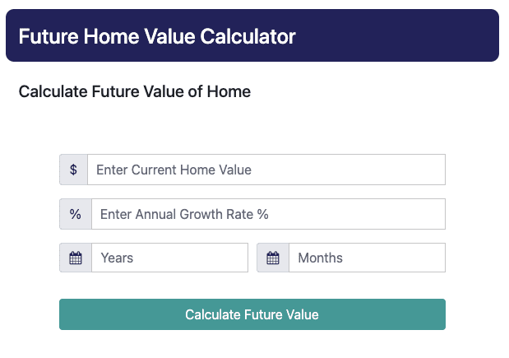Click the Calculate Future Value button
Image resolution: width=509 pixels, height=358 pixels.
click(x=252, y=314)
